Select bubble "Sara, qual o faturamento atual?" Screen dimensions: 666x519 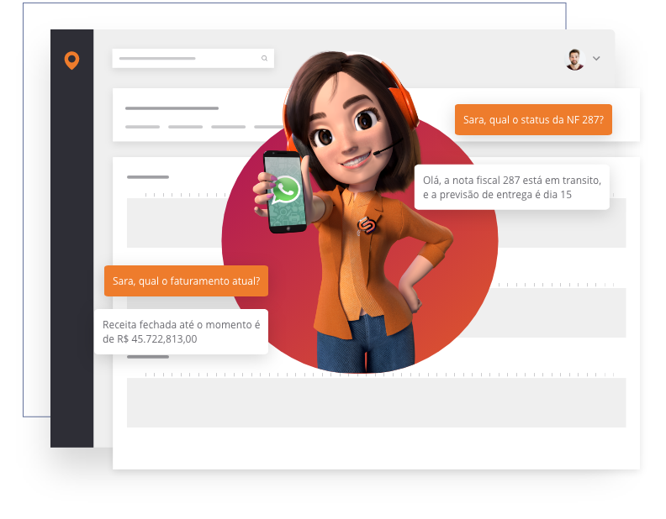[x=186, y=280]
